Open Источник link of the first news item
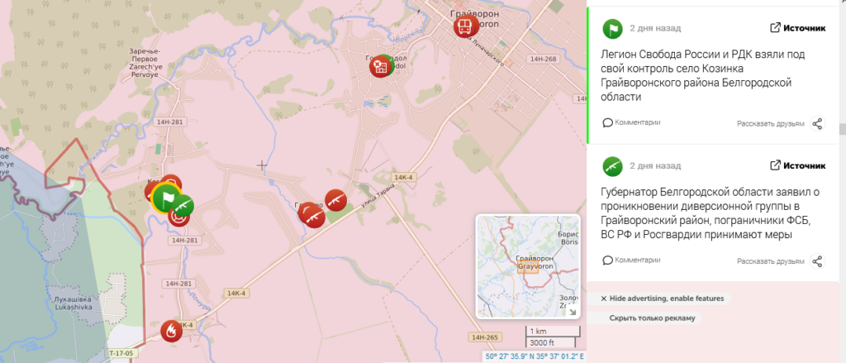This screenshot has width=846, height=363. click(x=797, y=28)
